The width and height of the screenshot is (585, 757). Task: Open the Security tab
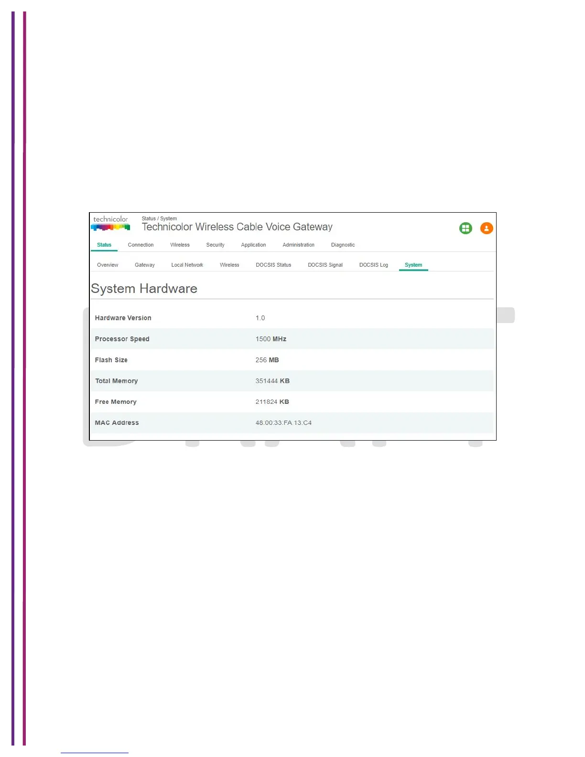(x=215, y=245)
